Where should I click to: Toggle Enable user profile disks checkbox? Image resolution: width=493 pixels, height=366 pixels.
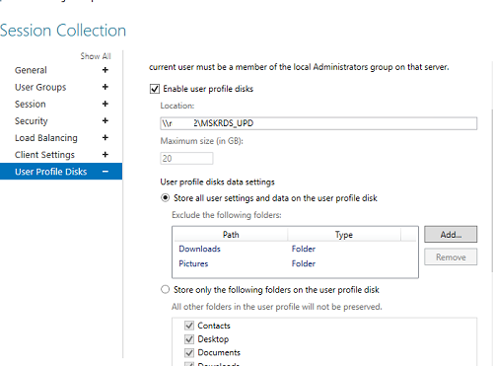click(x=155, y=89)
